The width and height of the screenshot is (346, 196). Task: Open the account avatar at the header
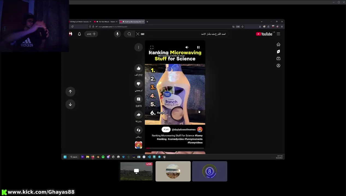71,34
